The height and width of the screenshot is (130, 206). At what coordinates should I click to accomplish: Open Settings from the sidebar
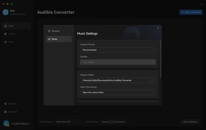pos(16,104)
